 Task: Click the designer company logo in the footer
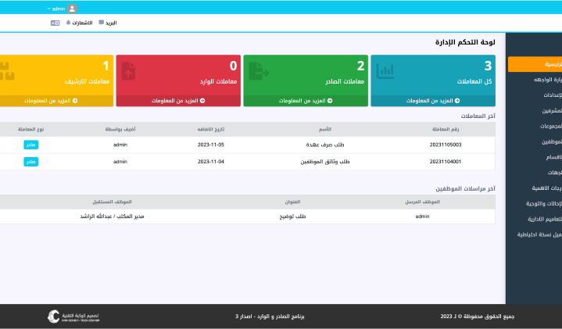(73, 316)
